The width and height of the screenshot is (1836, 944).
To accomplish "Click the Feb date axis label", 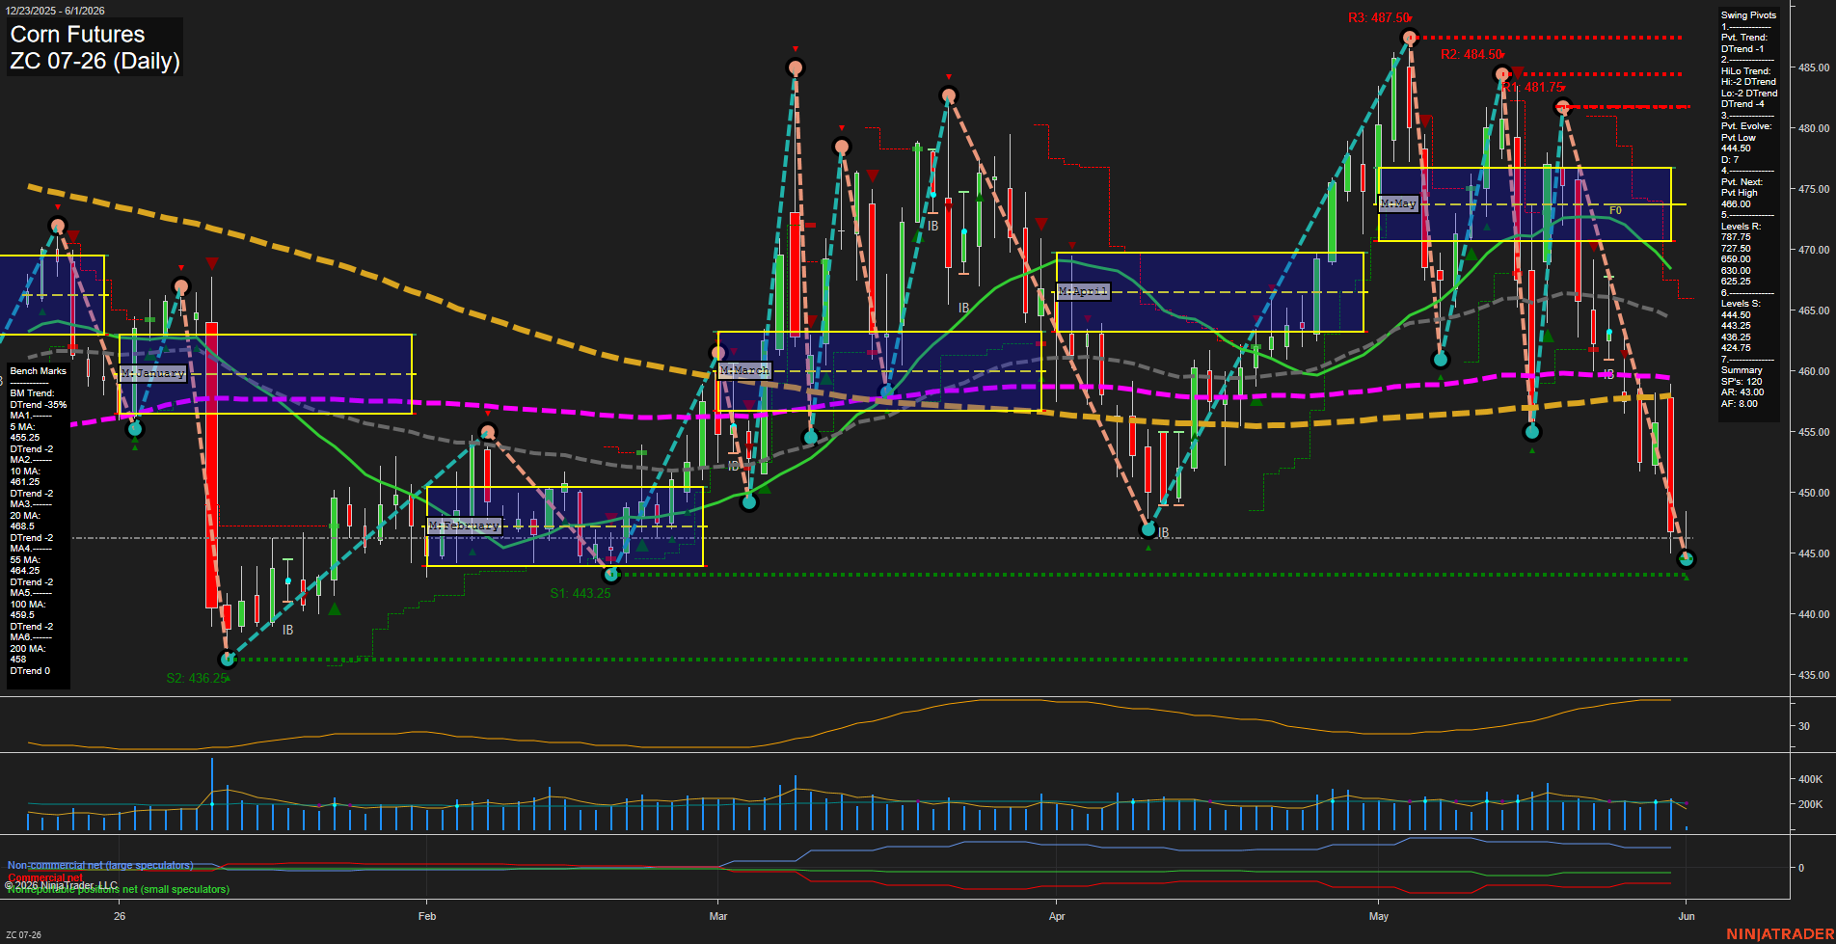I will click(427, 916).
